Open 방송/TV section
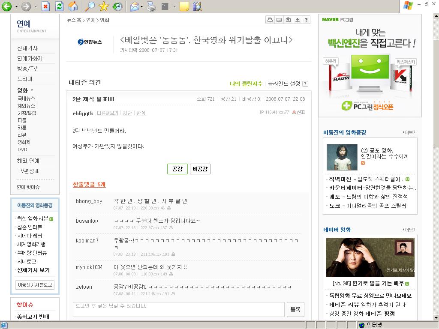The width and height of the screenshot is (439, 329). (x=27, y=69)
